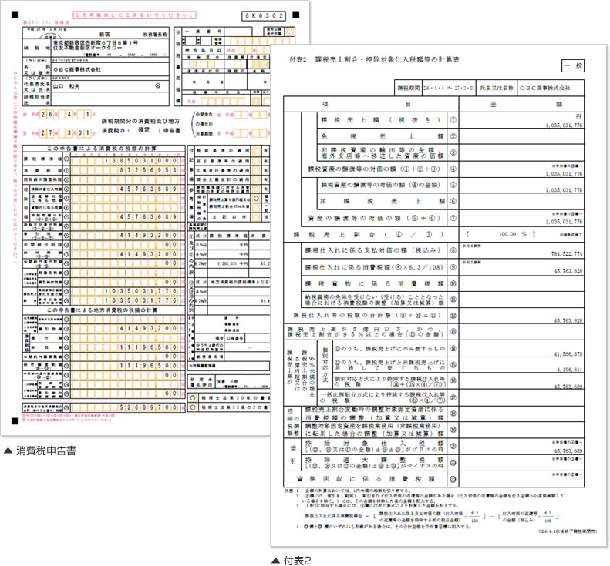Screen dimensions: 610x566
Task: Click the heading この申告書による消費税の税額の計算
Action: click(x=102, y=149)
